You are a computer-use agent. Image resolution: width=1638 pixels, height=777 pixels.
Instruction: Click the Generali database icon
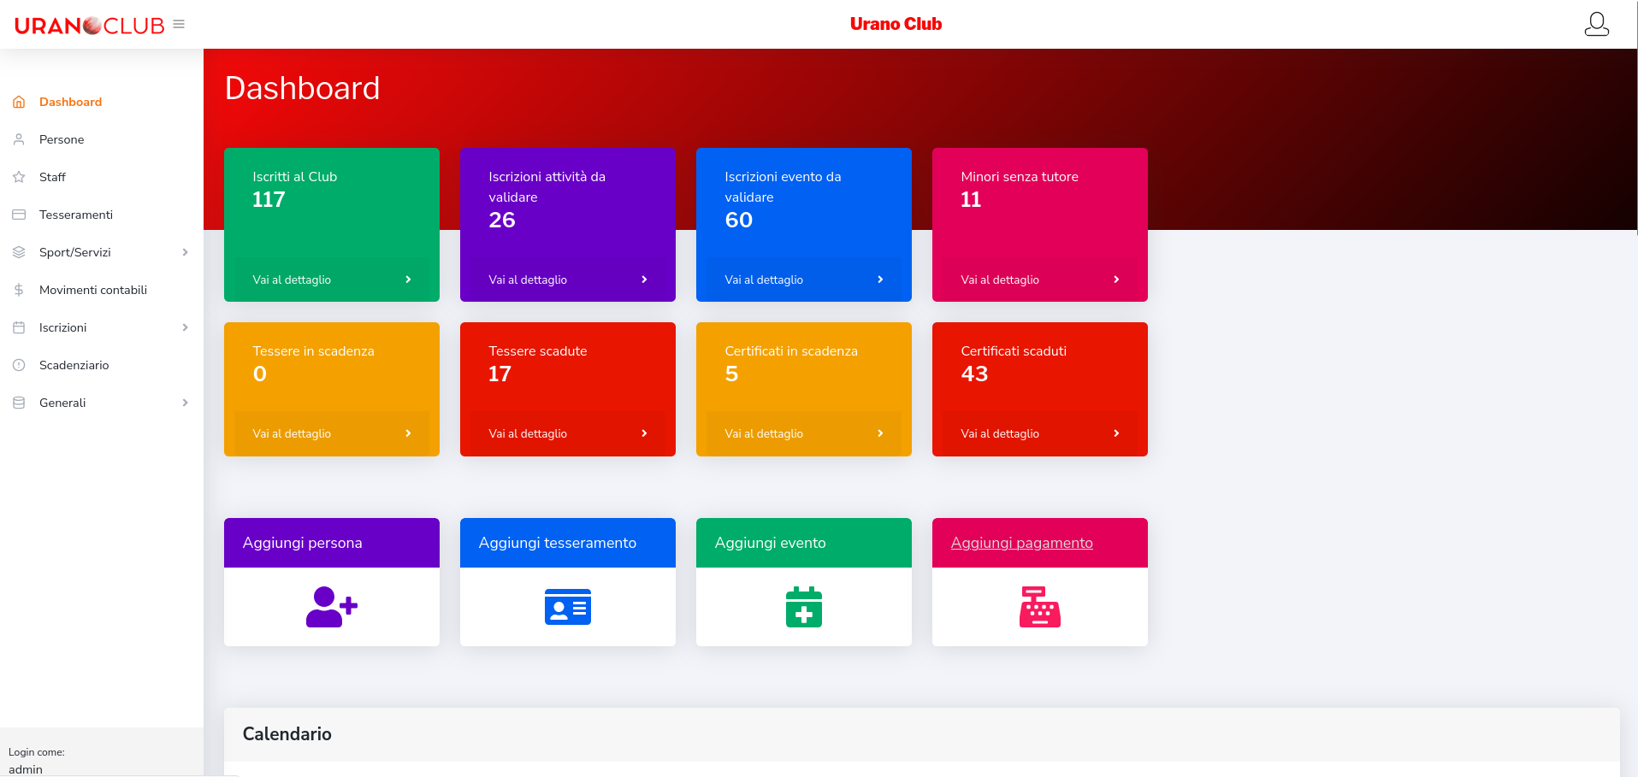[19, 403]
